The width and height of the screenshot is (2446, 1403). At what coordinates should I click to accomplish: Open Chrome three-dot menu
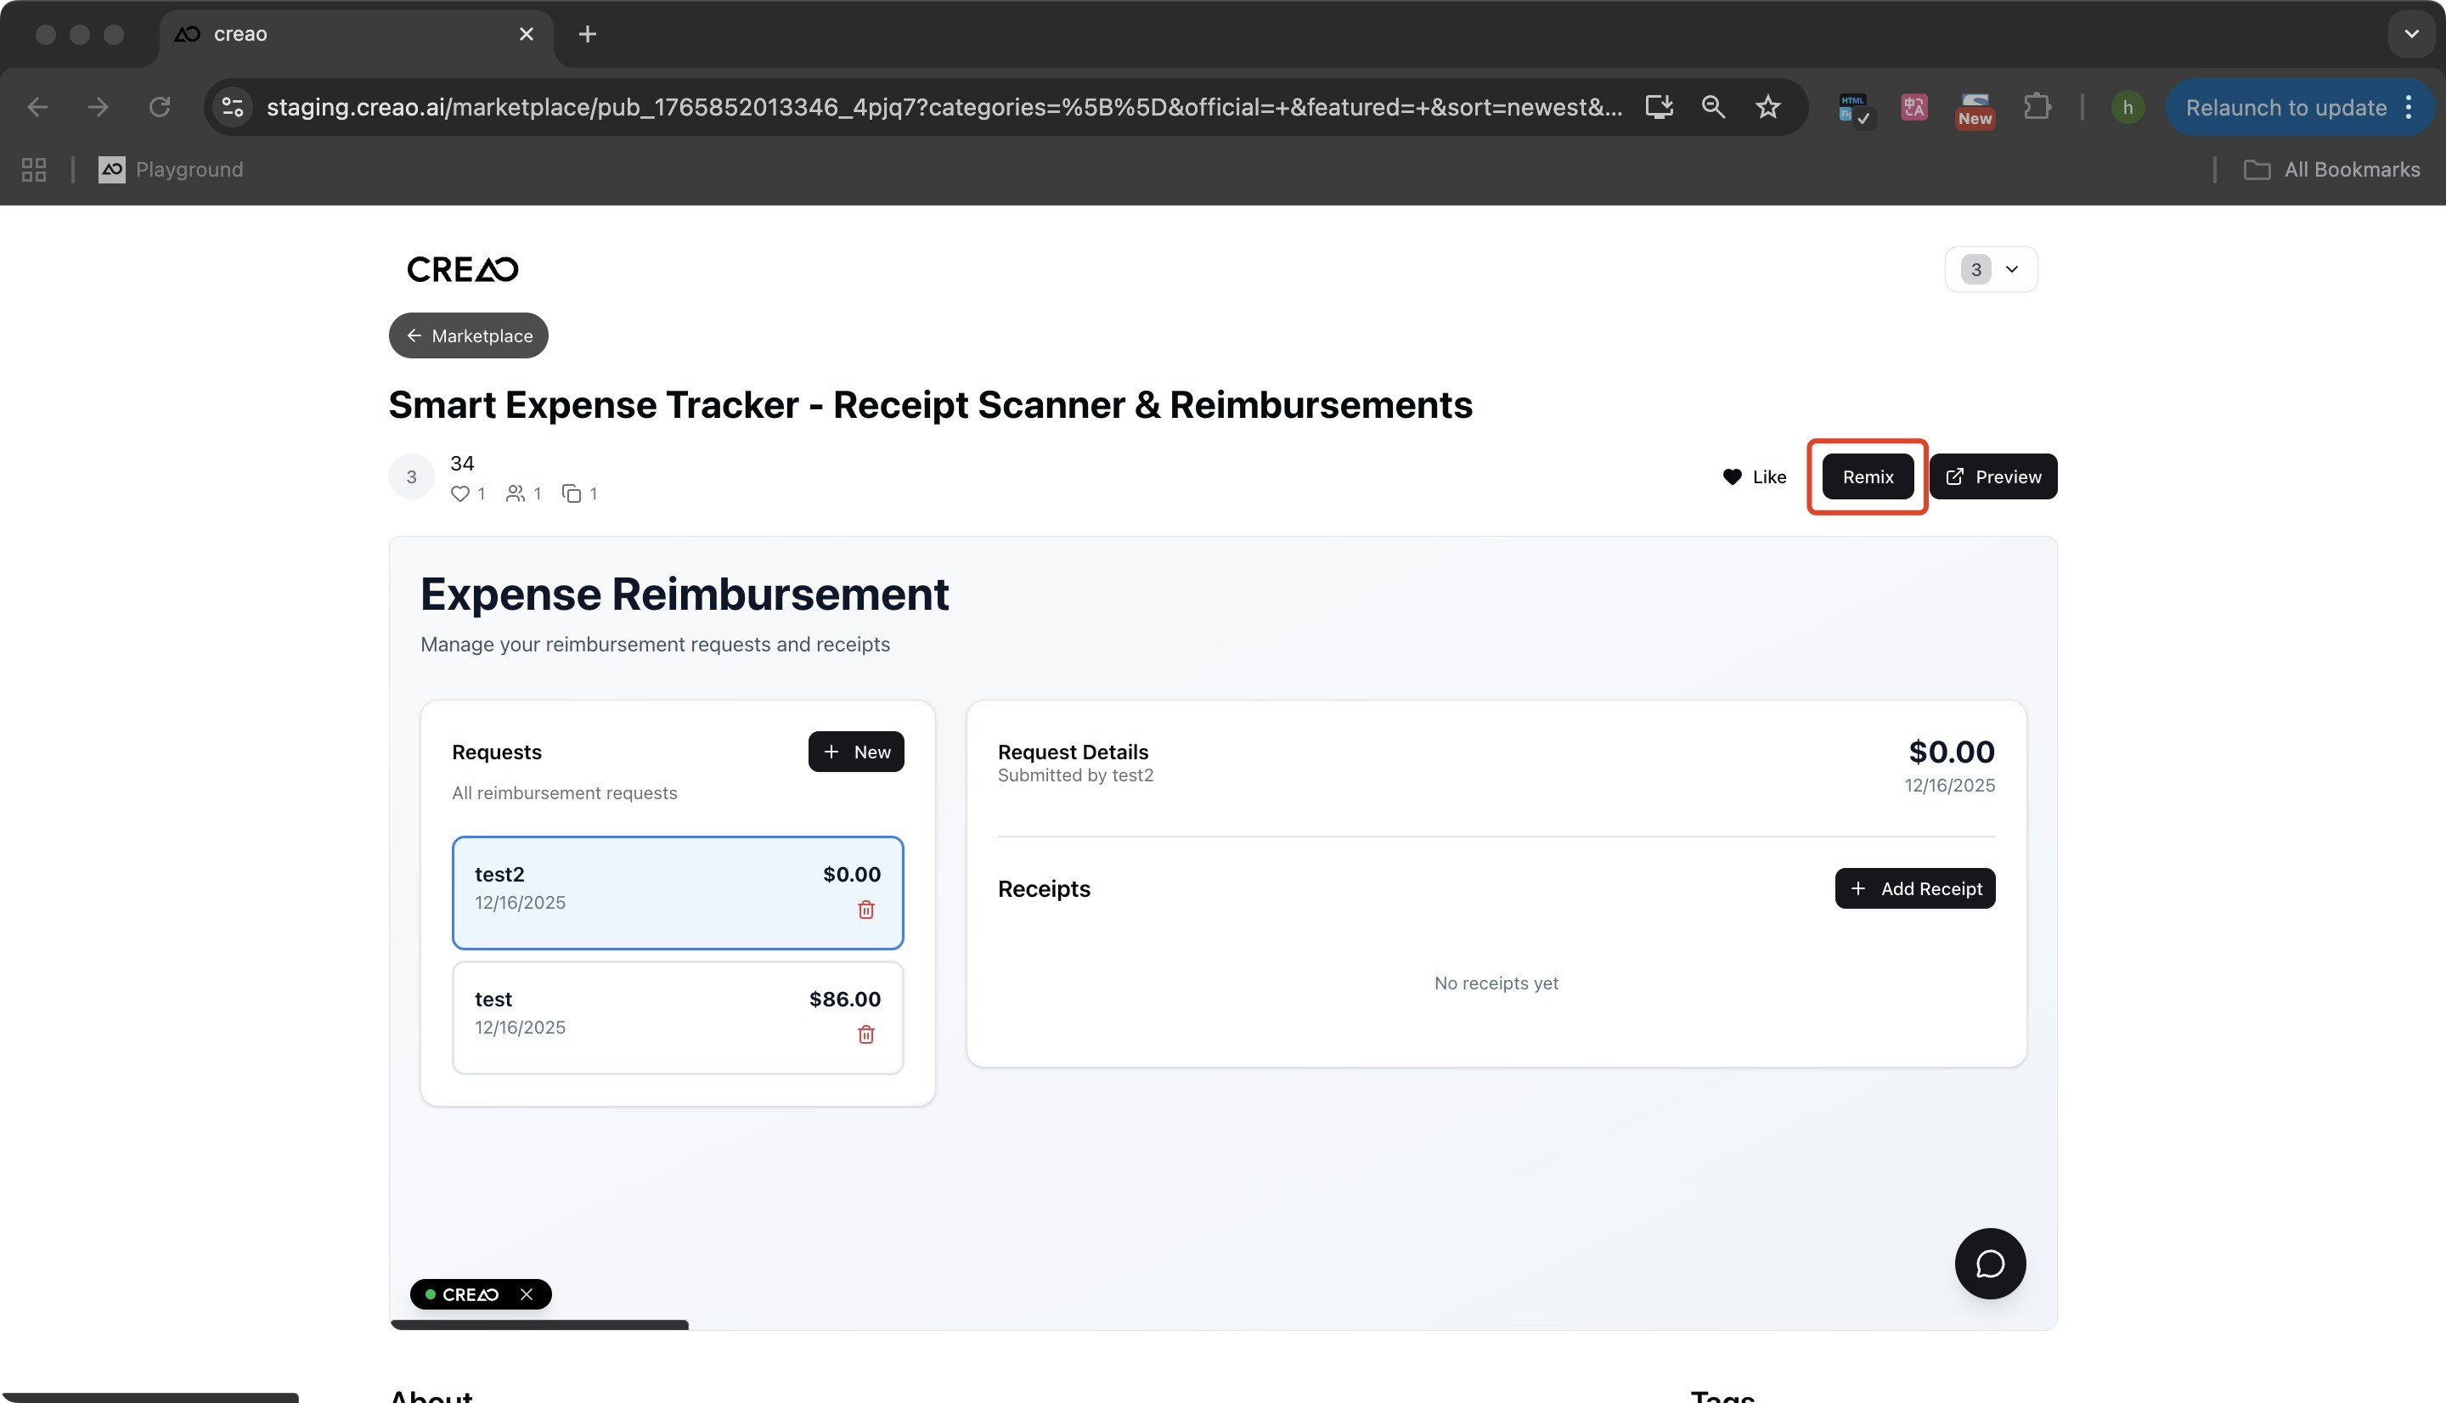2409,107
